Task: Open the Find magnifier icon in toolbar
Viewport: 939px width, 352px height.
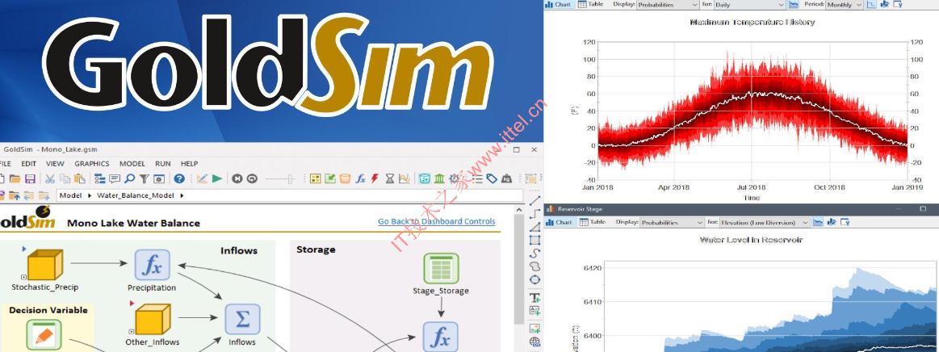Action: point(129,178)
